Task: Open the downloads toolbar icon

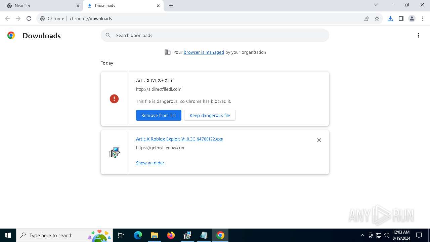Action: coord(390,18)
